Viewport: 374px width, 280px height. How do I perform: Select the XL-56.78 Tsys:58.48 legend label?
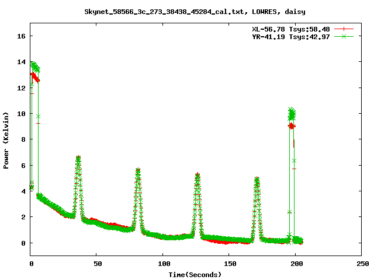coord(291,29)
